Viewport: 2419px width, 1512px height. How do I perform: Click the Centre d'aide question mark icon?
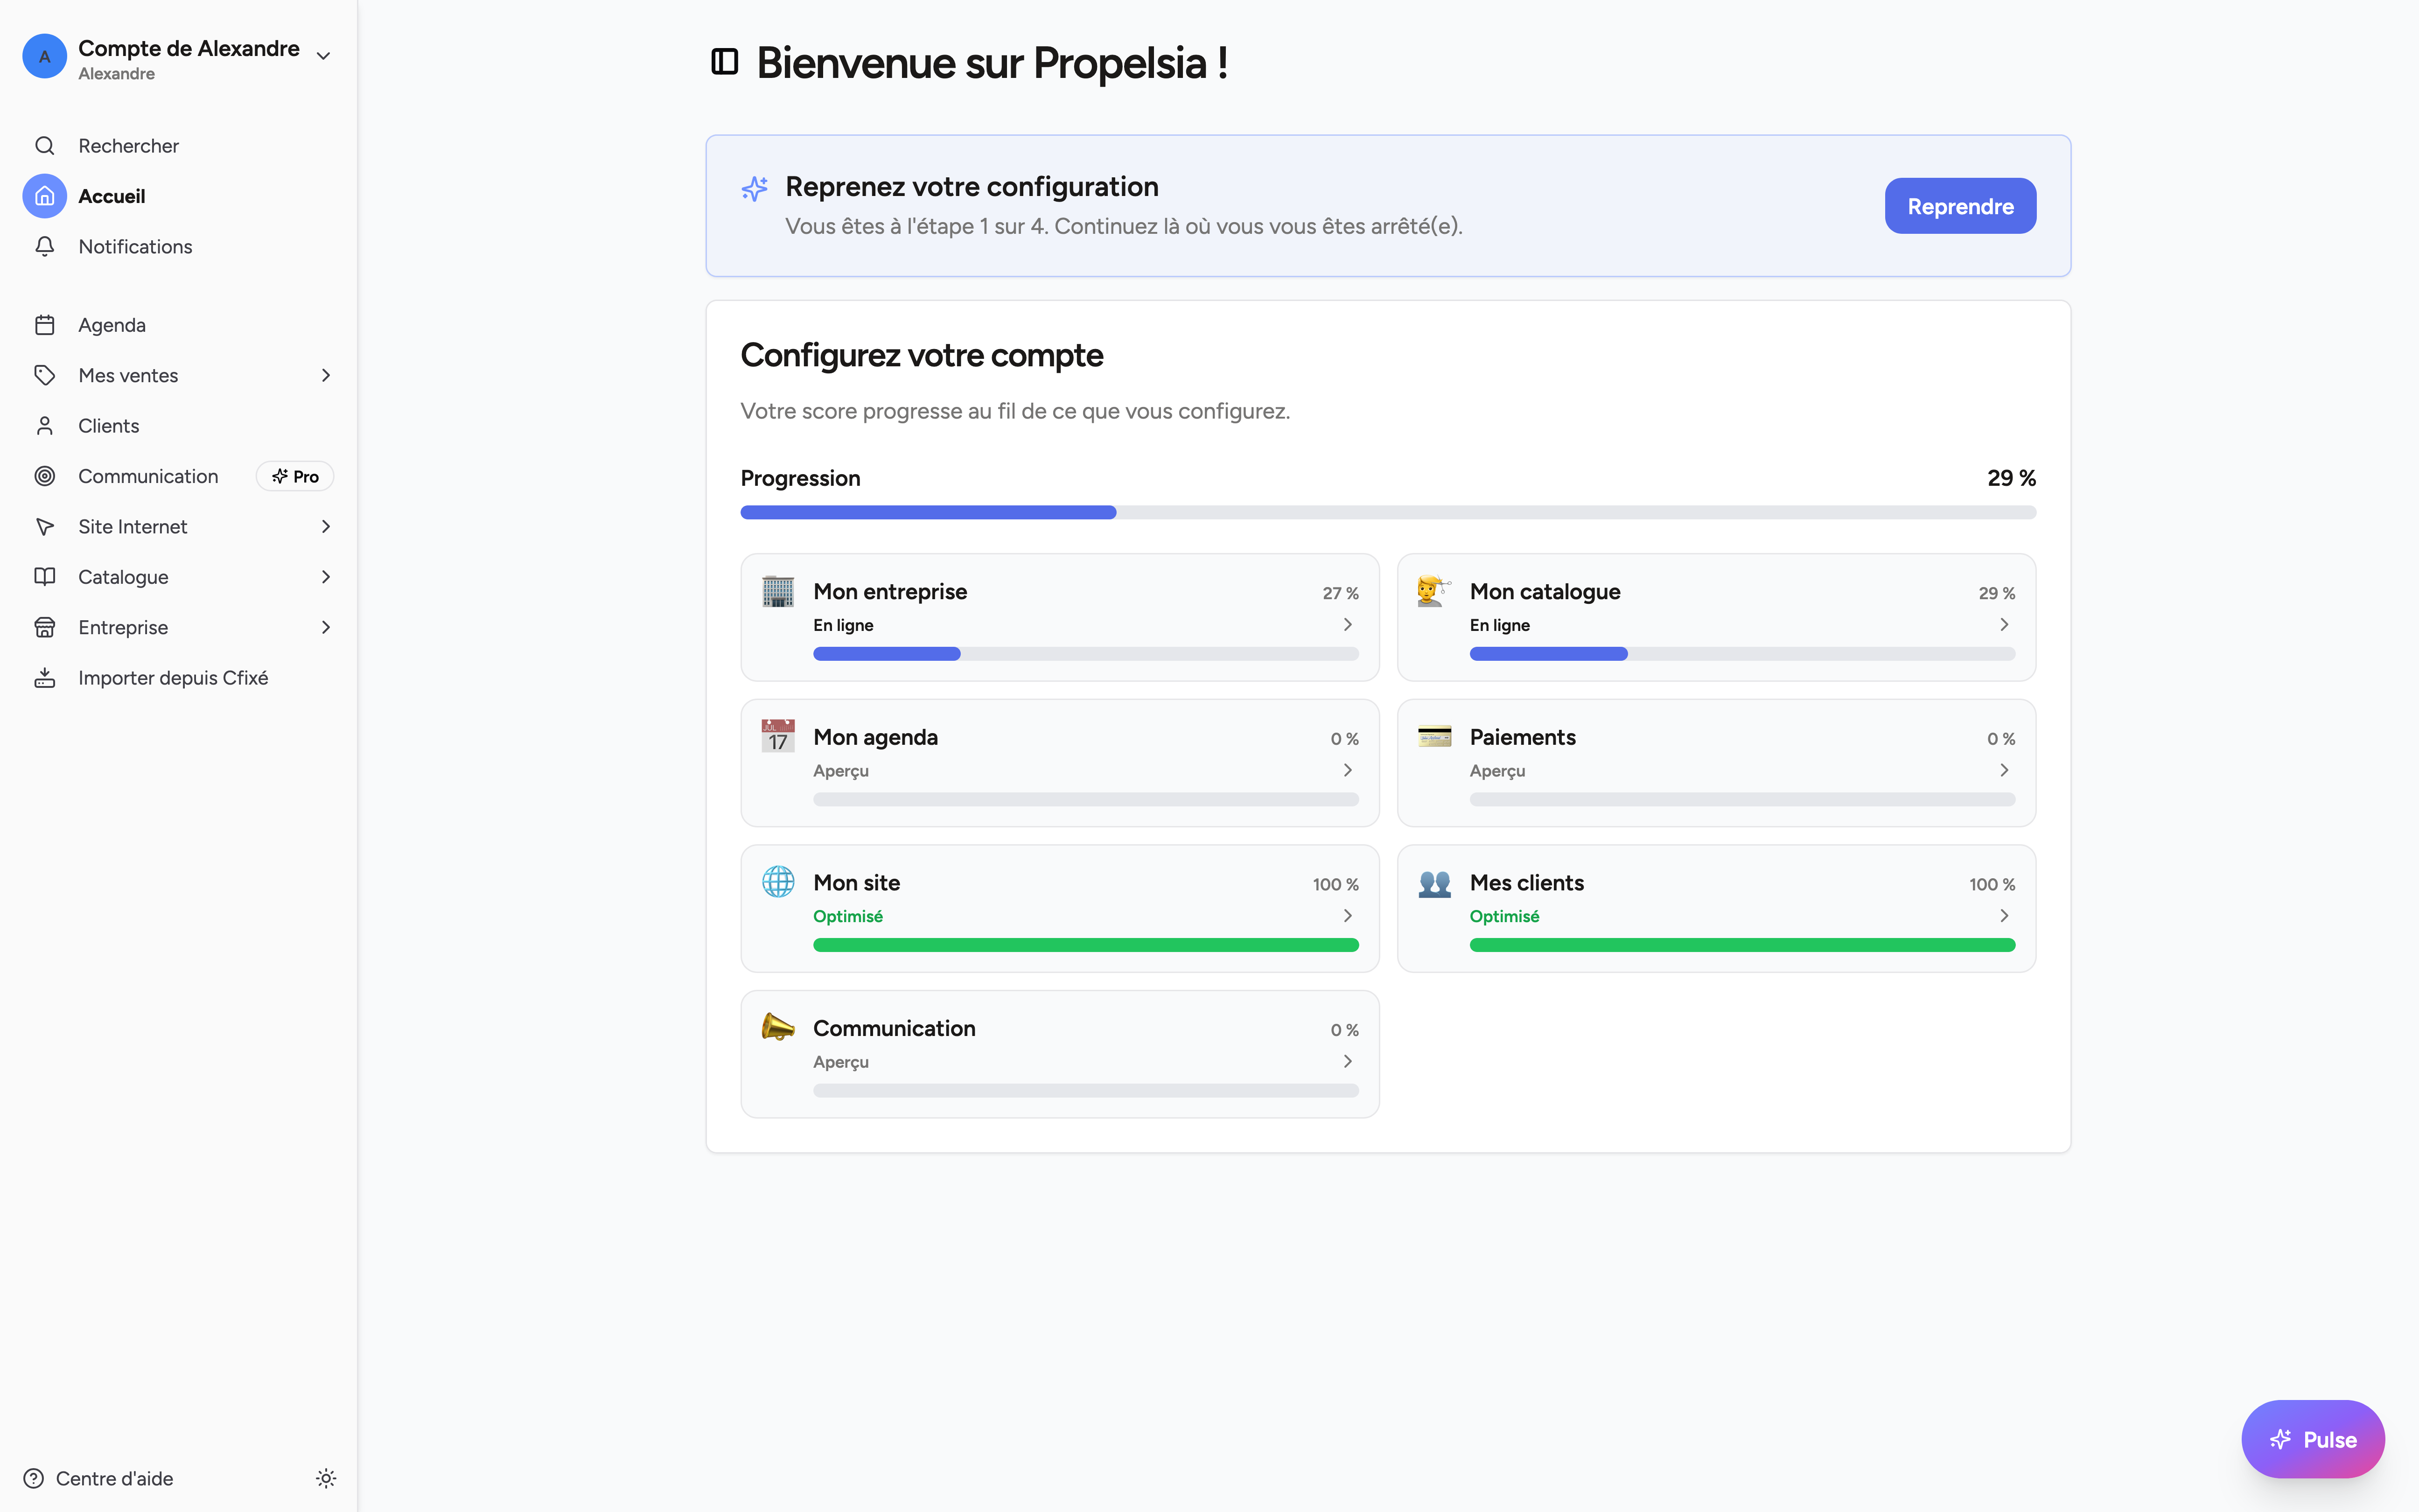[34, 1478]
